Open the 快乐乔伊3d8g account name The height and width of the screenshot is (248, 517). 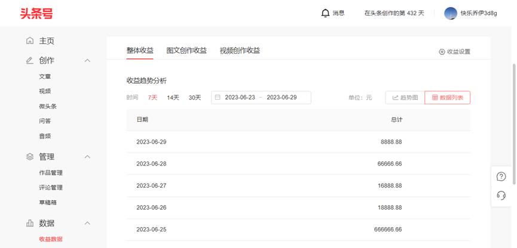pos(479,13)
